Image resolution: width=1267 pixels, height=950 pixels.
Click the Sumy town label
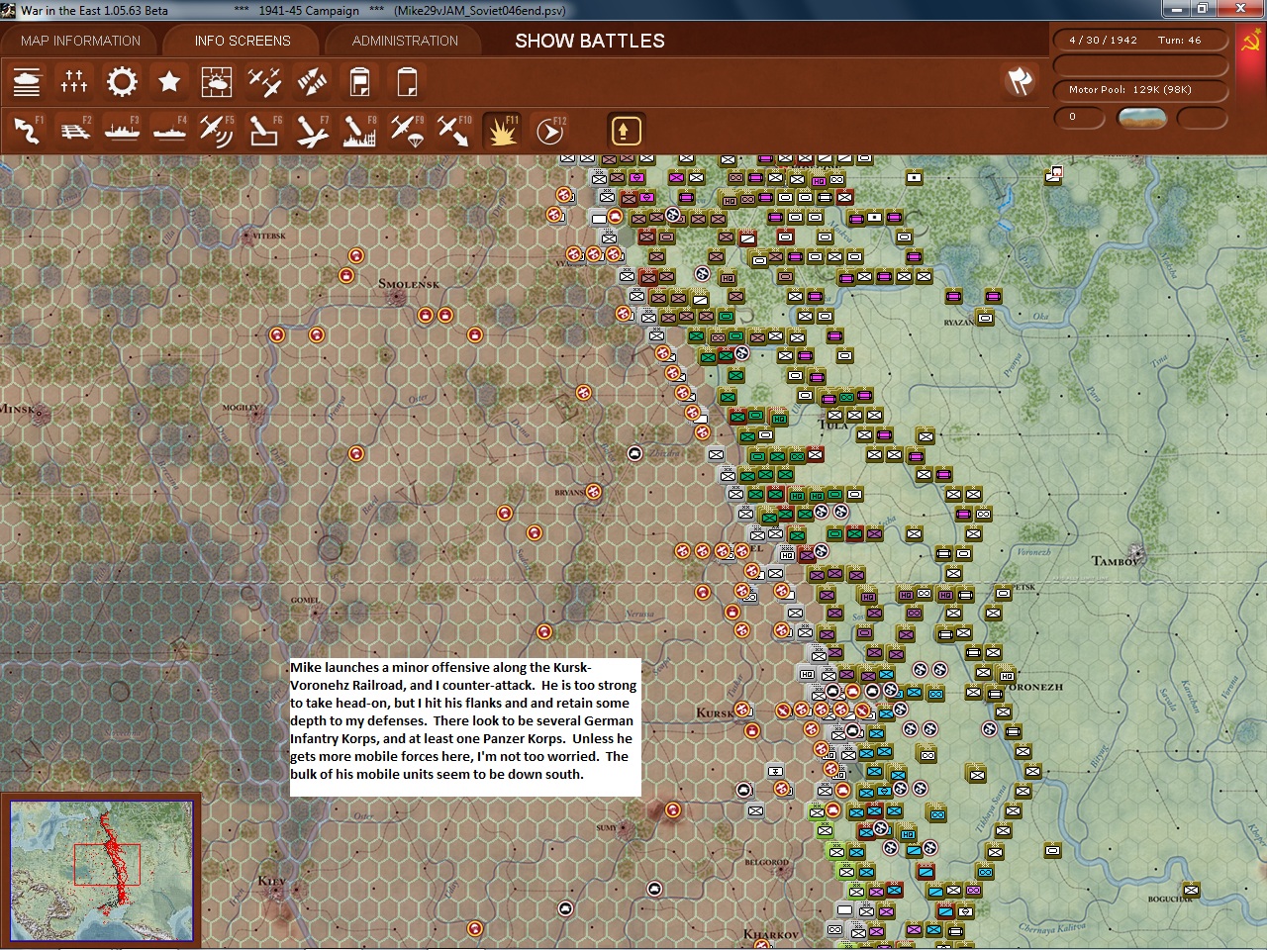[x=607, y=827]
